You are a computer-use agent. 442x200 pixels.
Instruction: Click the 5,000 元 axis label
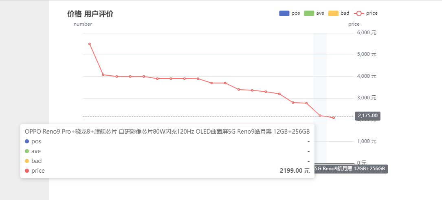pyautogui.click(x=367, y=54)
